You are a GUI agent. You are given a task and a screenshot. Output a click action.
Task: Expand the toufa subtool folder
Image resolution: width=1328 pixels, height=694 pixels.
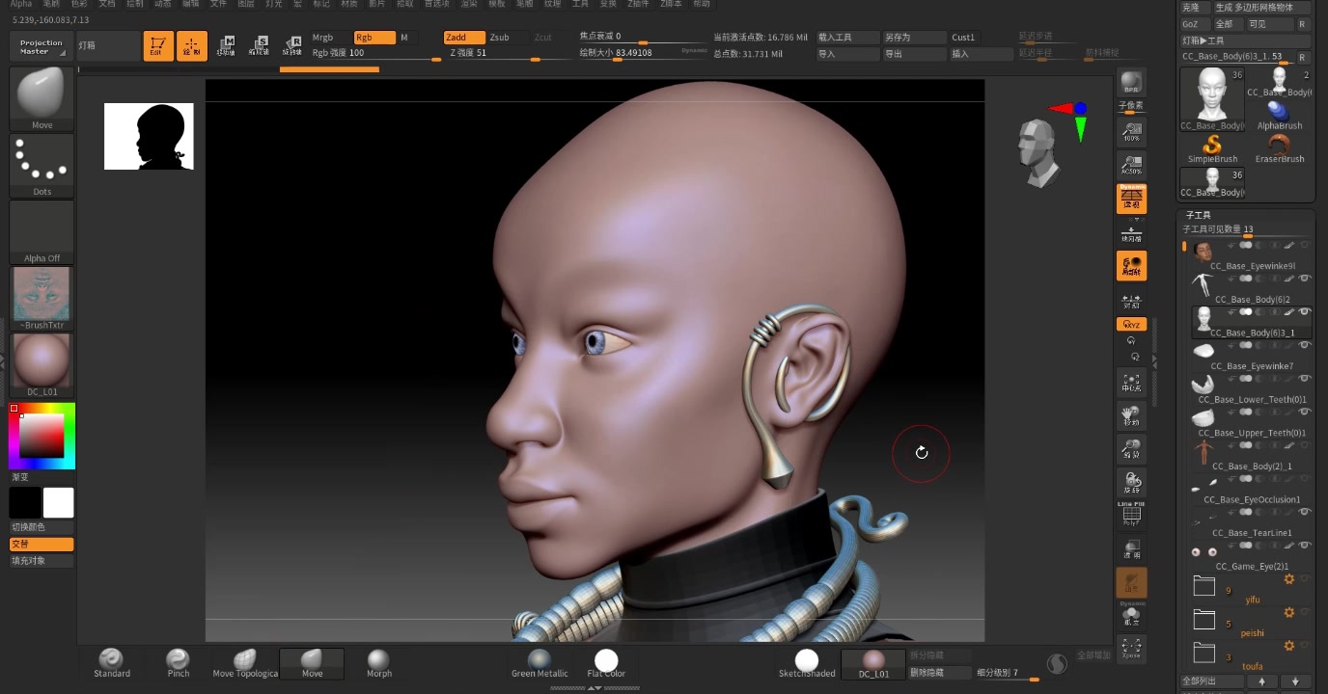[1203, 653]
